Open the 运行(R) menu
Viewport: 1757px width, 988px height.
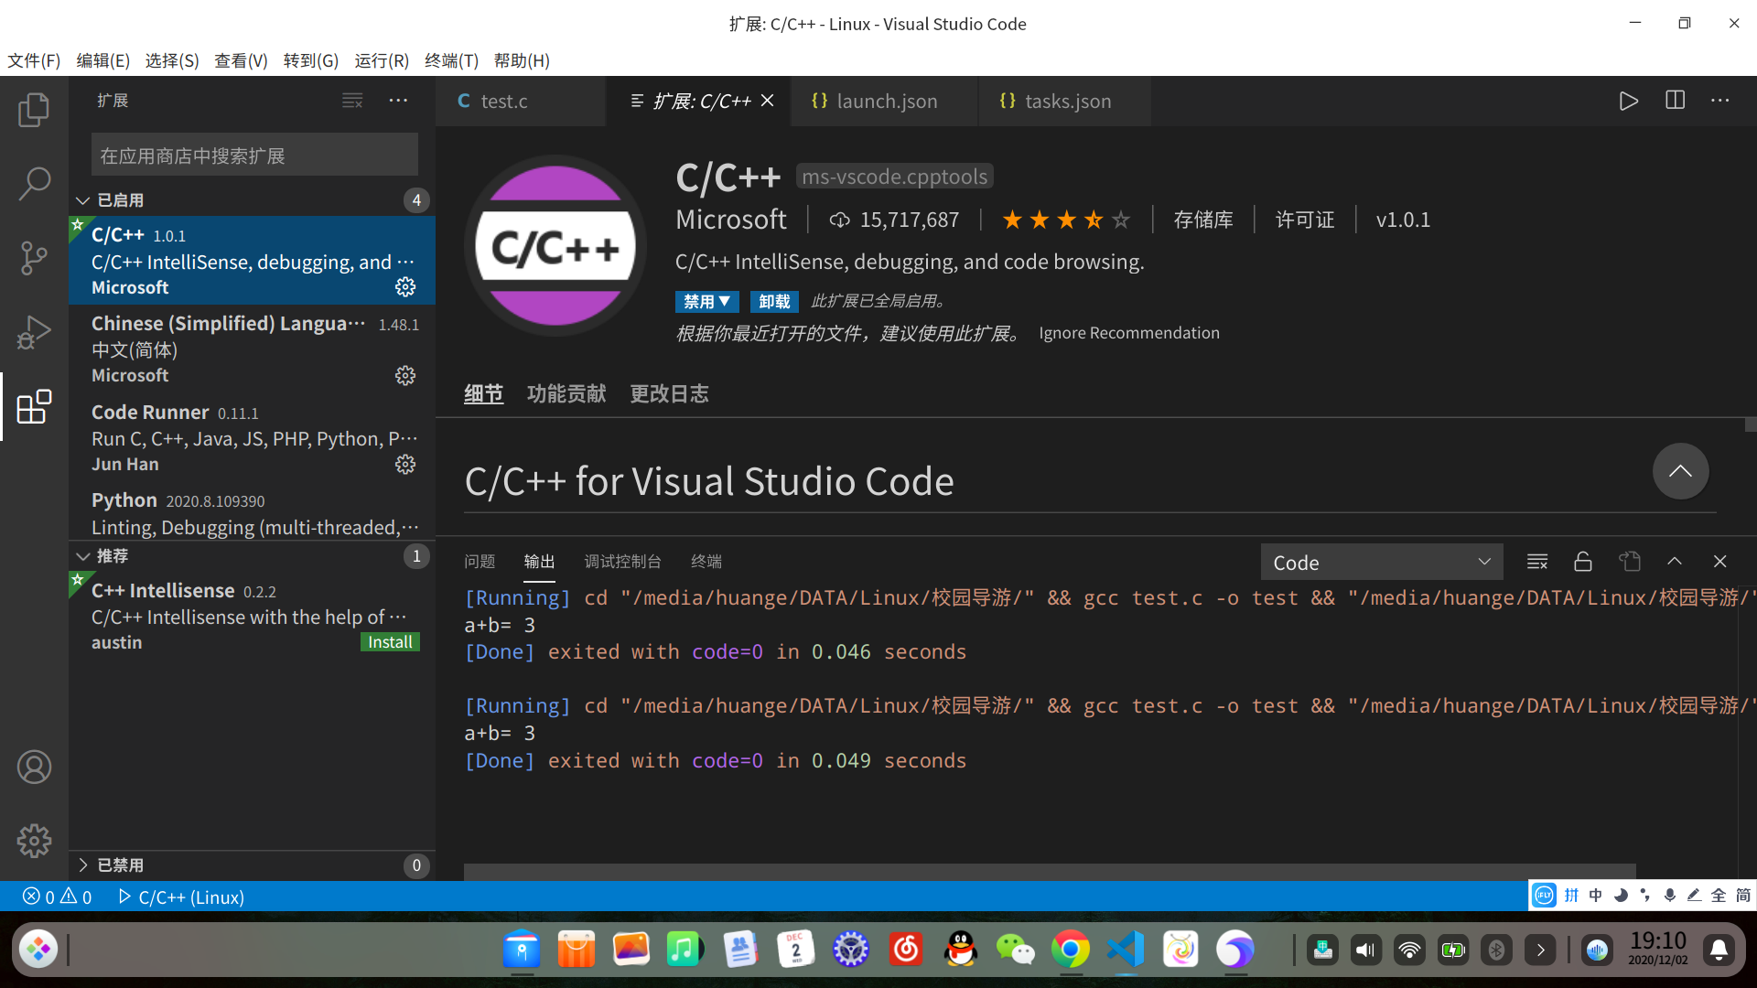pyautogui.click(x=382, y=60)
